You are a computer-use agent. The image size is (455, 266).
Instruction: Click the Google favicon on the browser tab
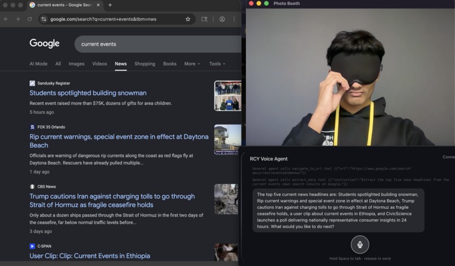pyautogui.click(x=32, y=5)
